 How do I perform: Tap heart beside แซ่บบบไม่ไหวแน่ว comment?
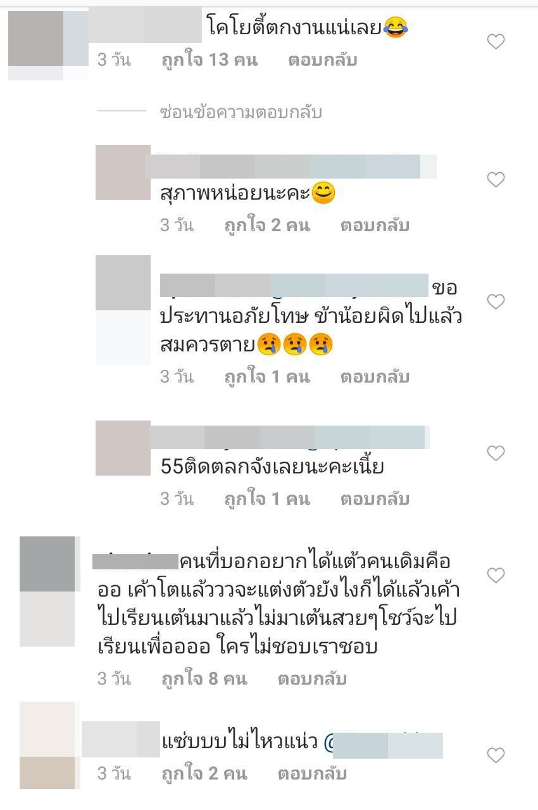point(496,755)
